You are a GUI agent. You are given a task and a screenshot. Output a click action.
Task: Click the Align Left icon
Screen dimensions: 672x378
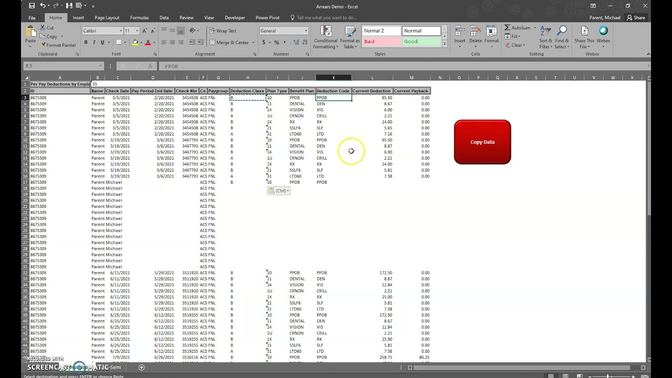pyautogui.click(x=164, y=43)
